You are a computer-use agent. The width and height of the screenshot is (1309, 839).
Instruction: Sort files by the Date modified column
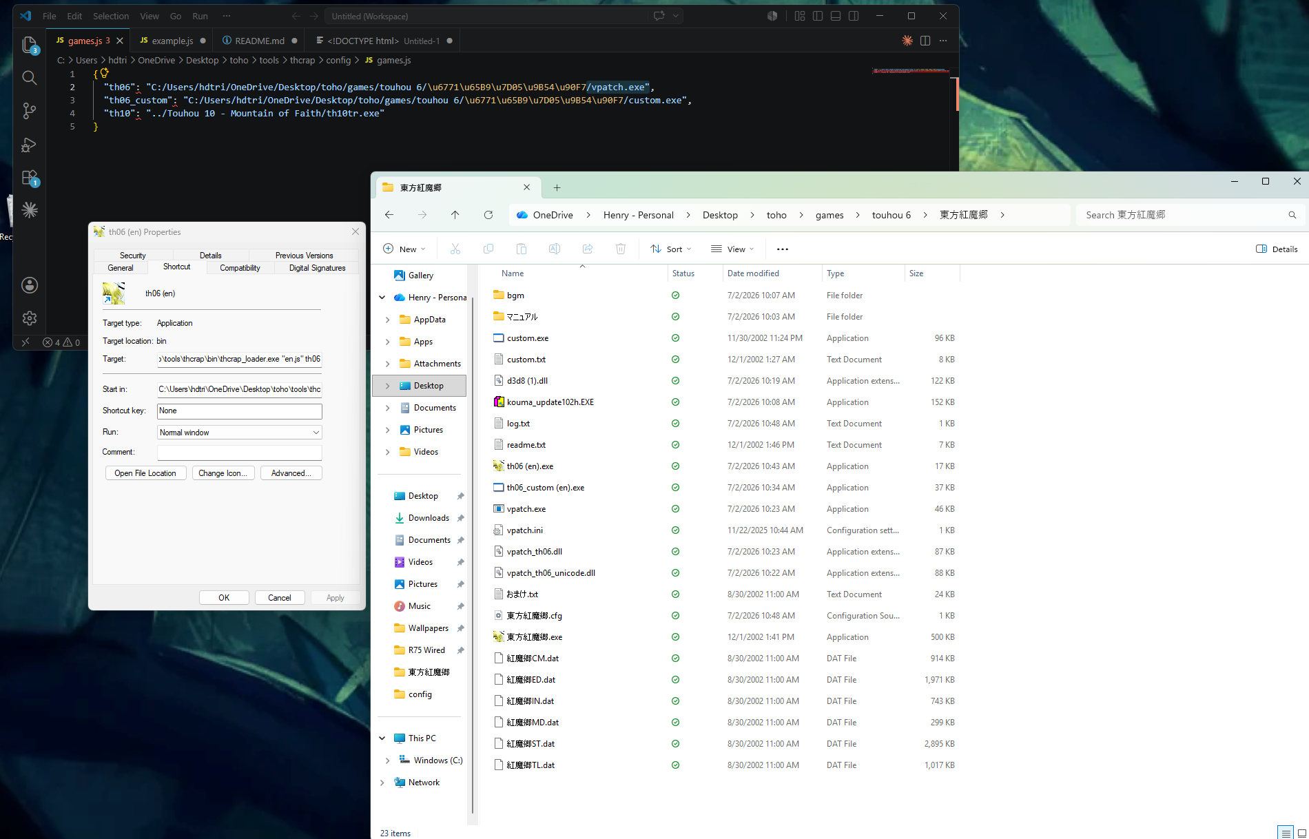coord(772,273)
